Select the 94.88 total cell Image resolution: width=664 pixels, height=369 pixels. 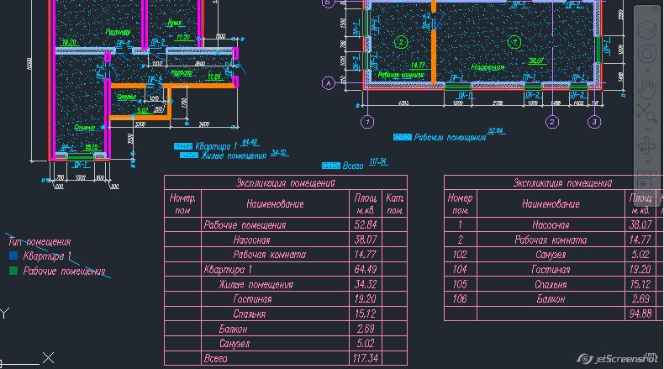640,314
